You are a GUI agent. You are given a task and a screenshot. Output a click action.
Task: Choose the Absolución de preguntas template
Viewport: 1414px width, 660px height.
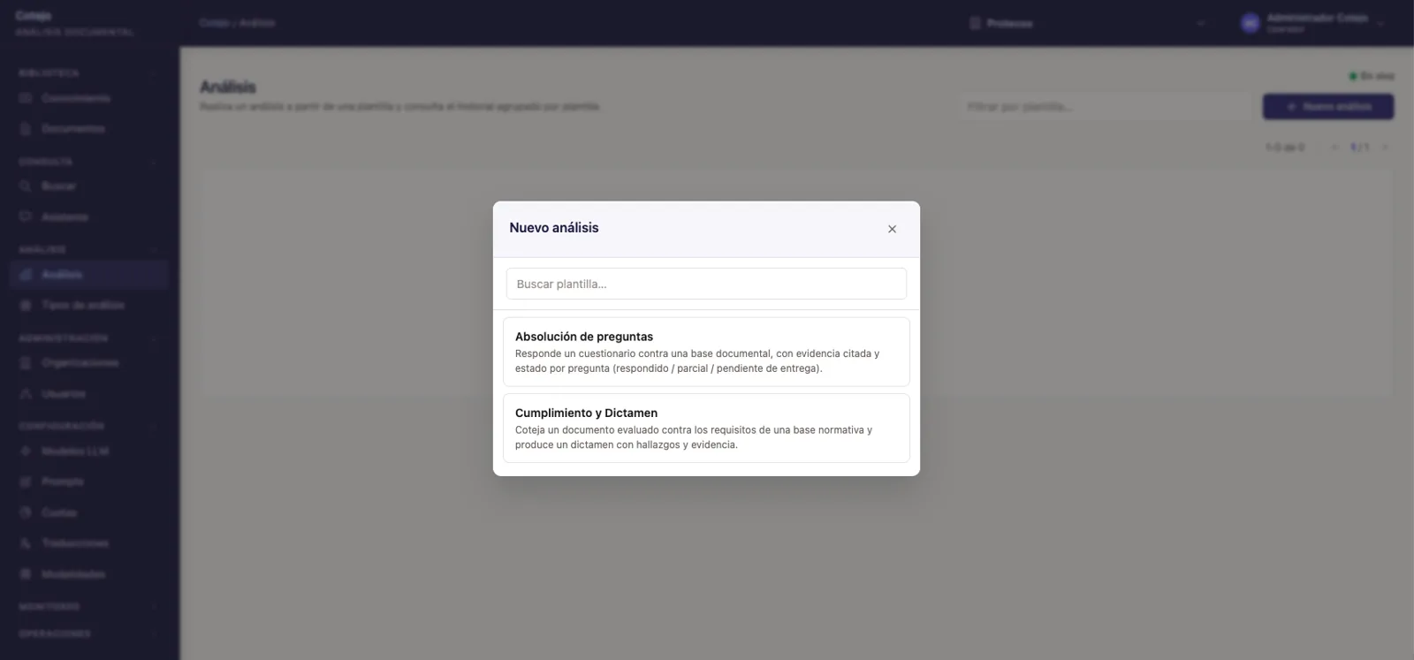click(x=706, y=352)
